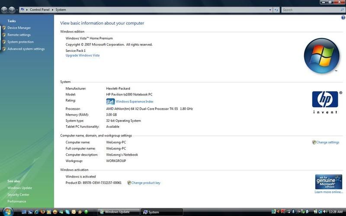
Task: Click the Windows Start orb
Action: 8,212
